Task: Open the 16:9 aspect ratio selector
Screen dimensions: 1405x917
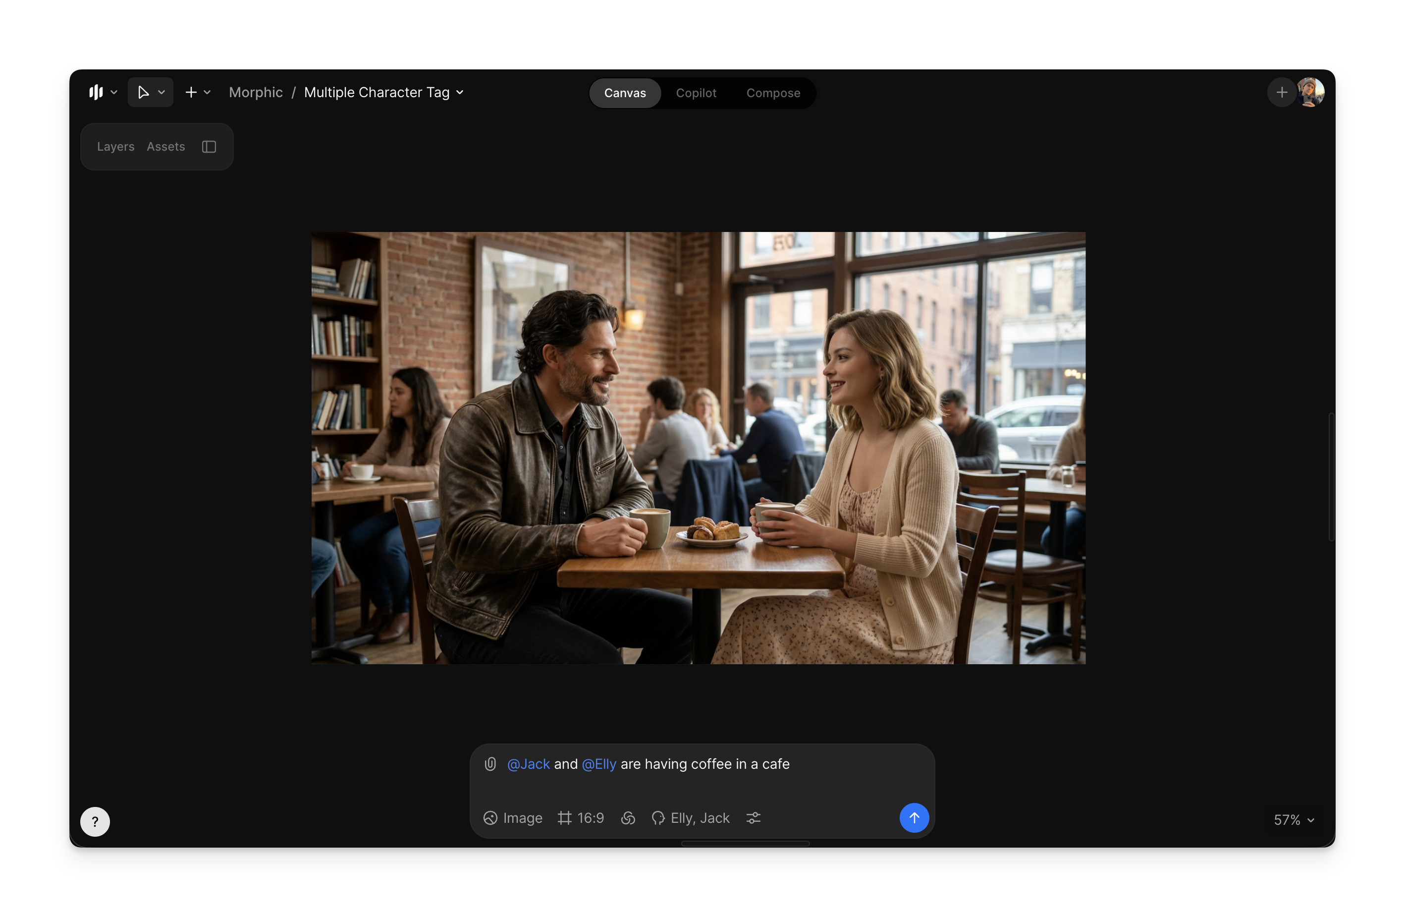Action: [581, 818]
